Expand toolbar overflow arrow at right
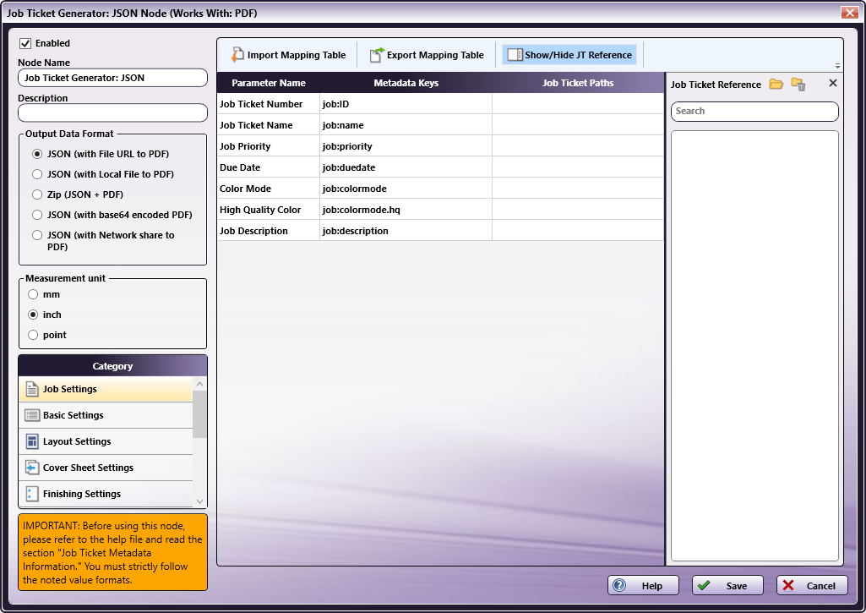This screenshot has width=866, height=613. coord(837,66)
